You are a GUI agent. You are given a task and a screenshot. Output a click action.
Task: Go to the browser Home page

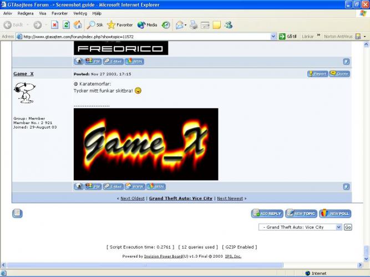(x=78, y=25)
